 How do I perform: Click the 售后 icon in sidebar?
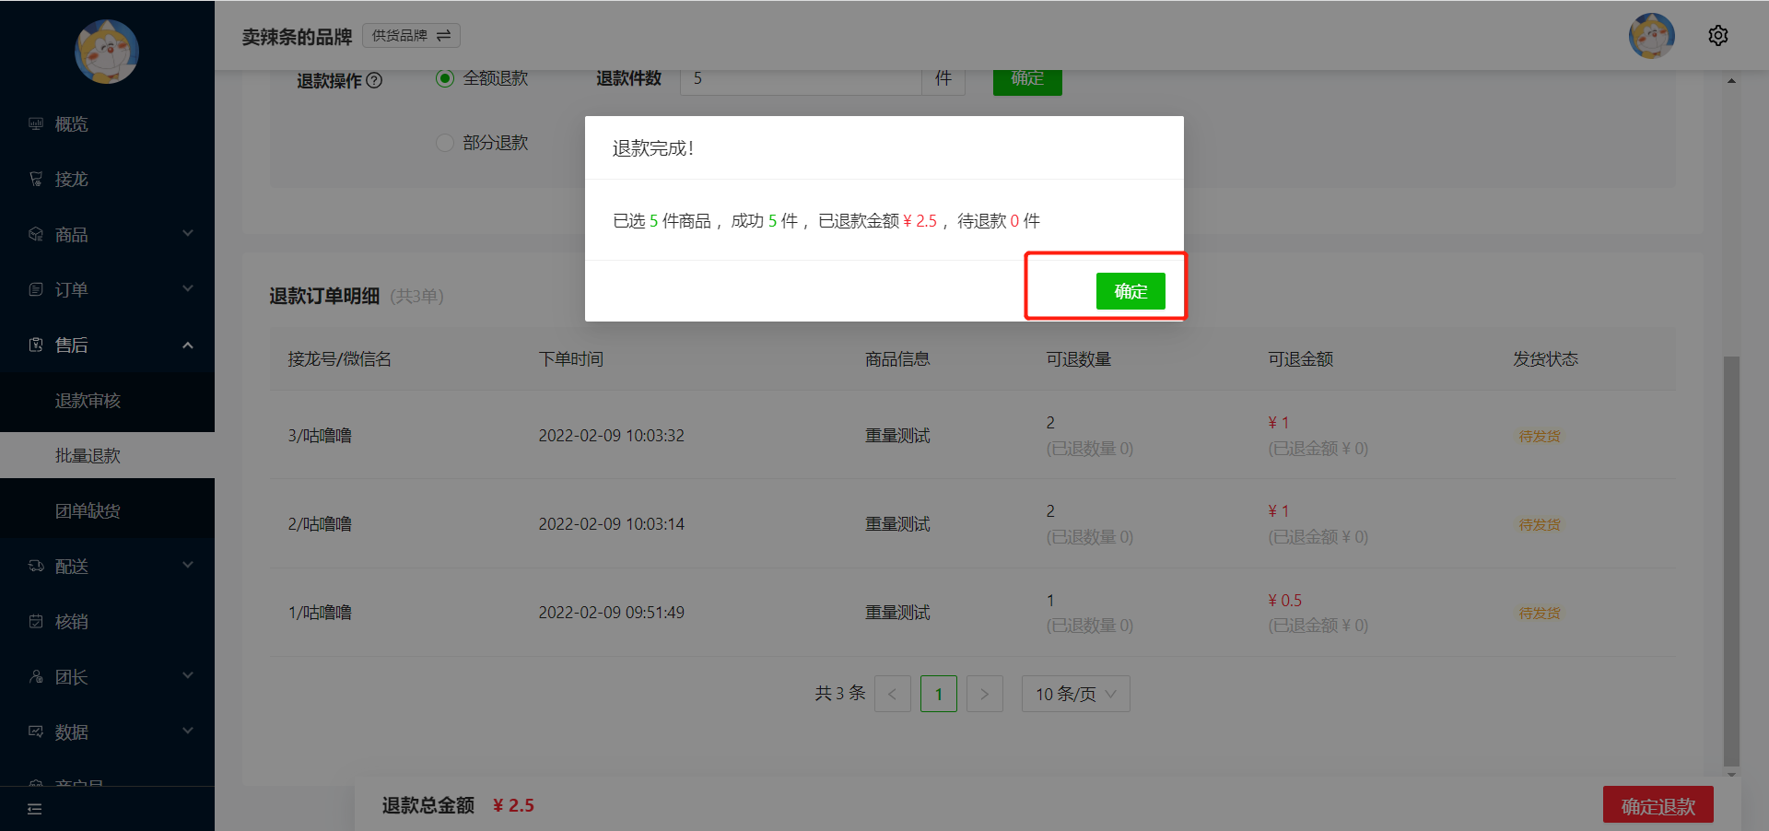(36, 345)
